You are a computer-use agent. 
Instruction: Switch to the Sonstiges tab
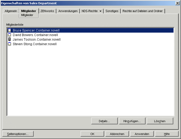pos(112,11)
